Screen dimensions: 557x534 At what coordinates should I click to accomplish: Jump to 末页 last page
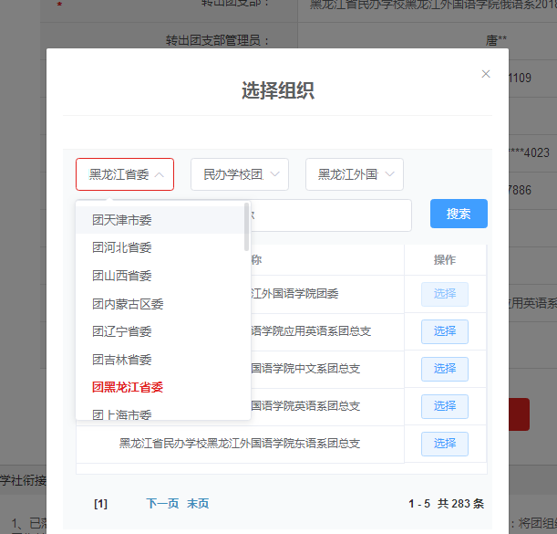click(198, 503)
